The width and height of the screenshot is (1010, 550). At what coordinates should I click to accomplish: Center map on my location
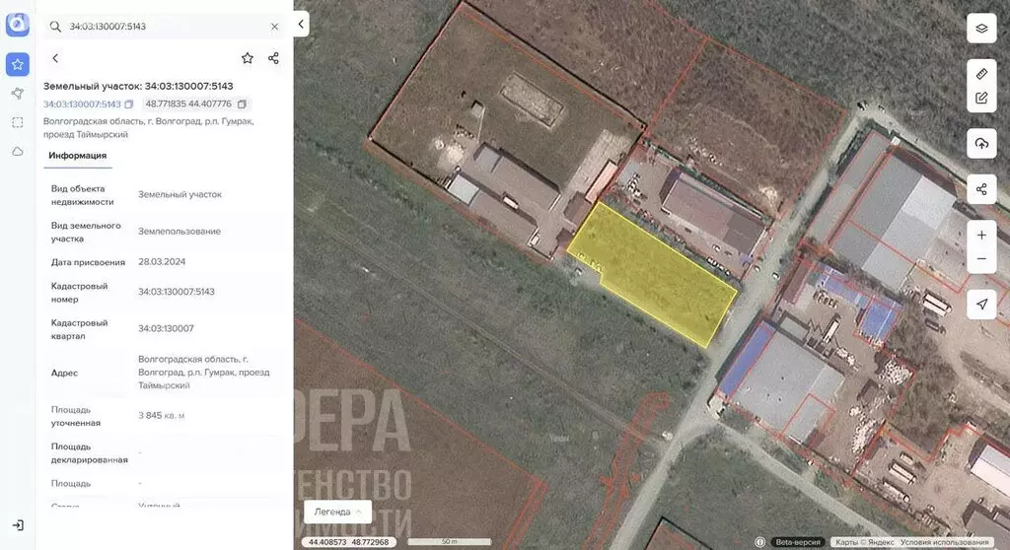click(x=981, y=305)
